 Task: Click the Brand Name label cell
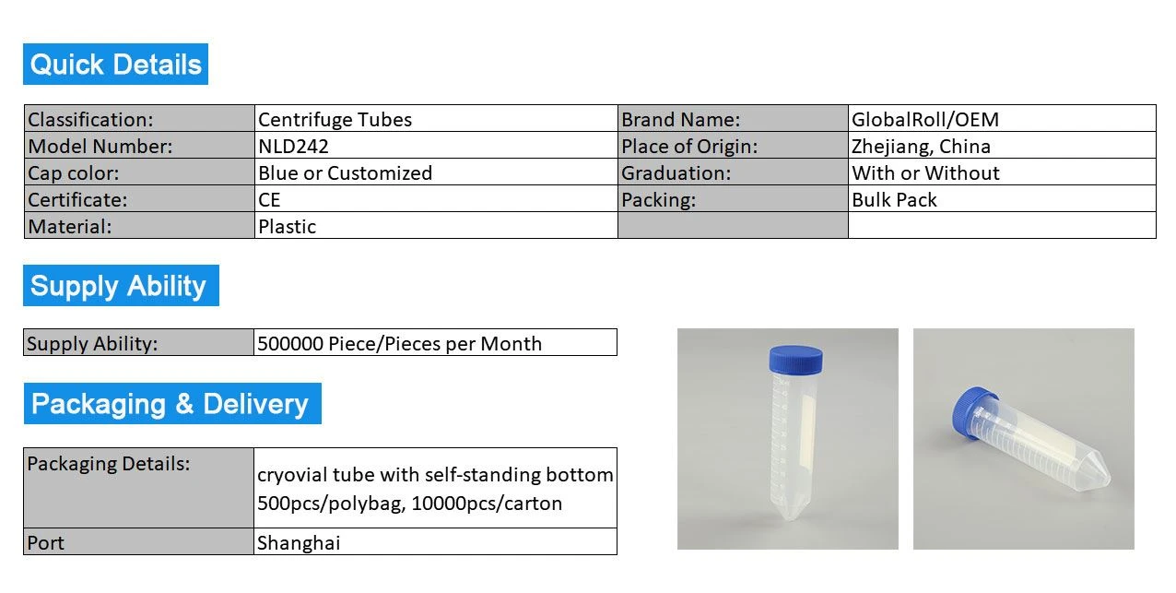[733, 119]
